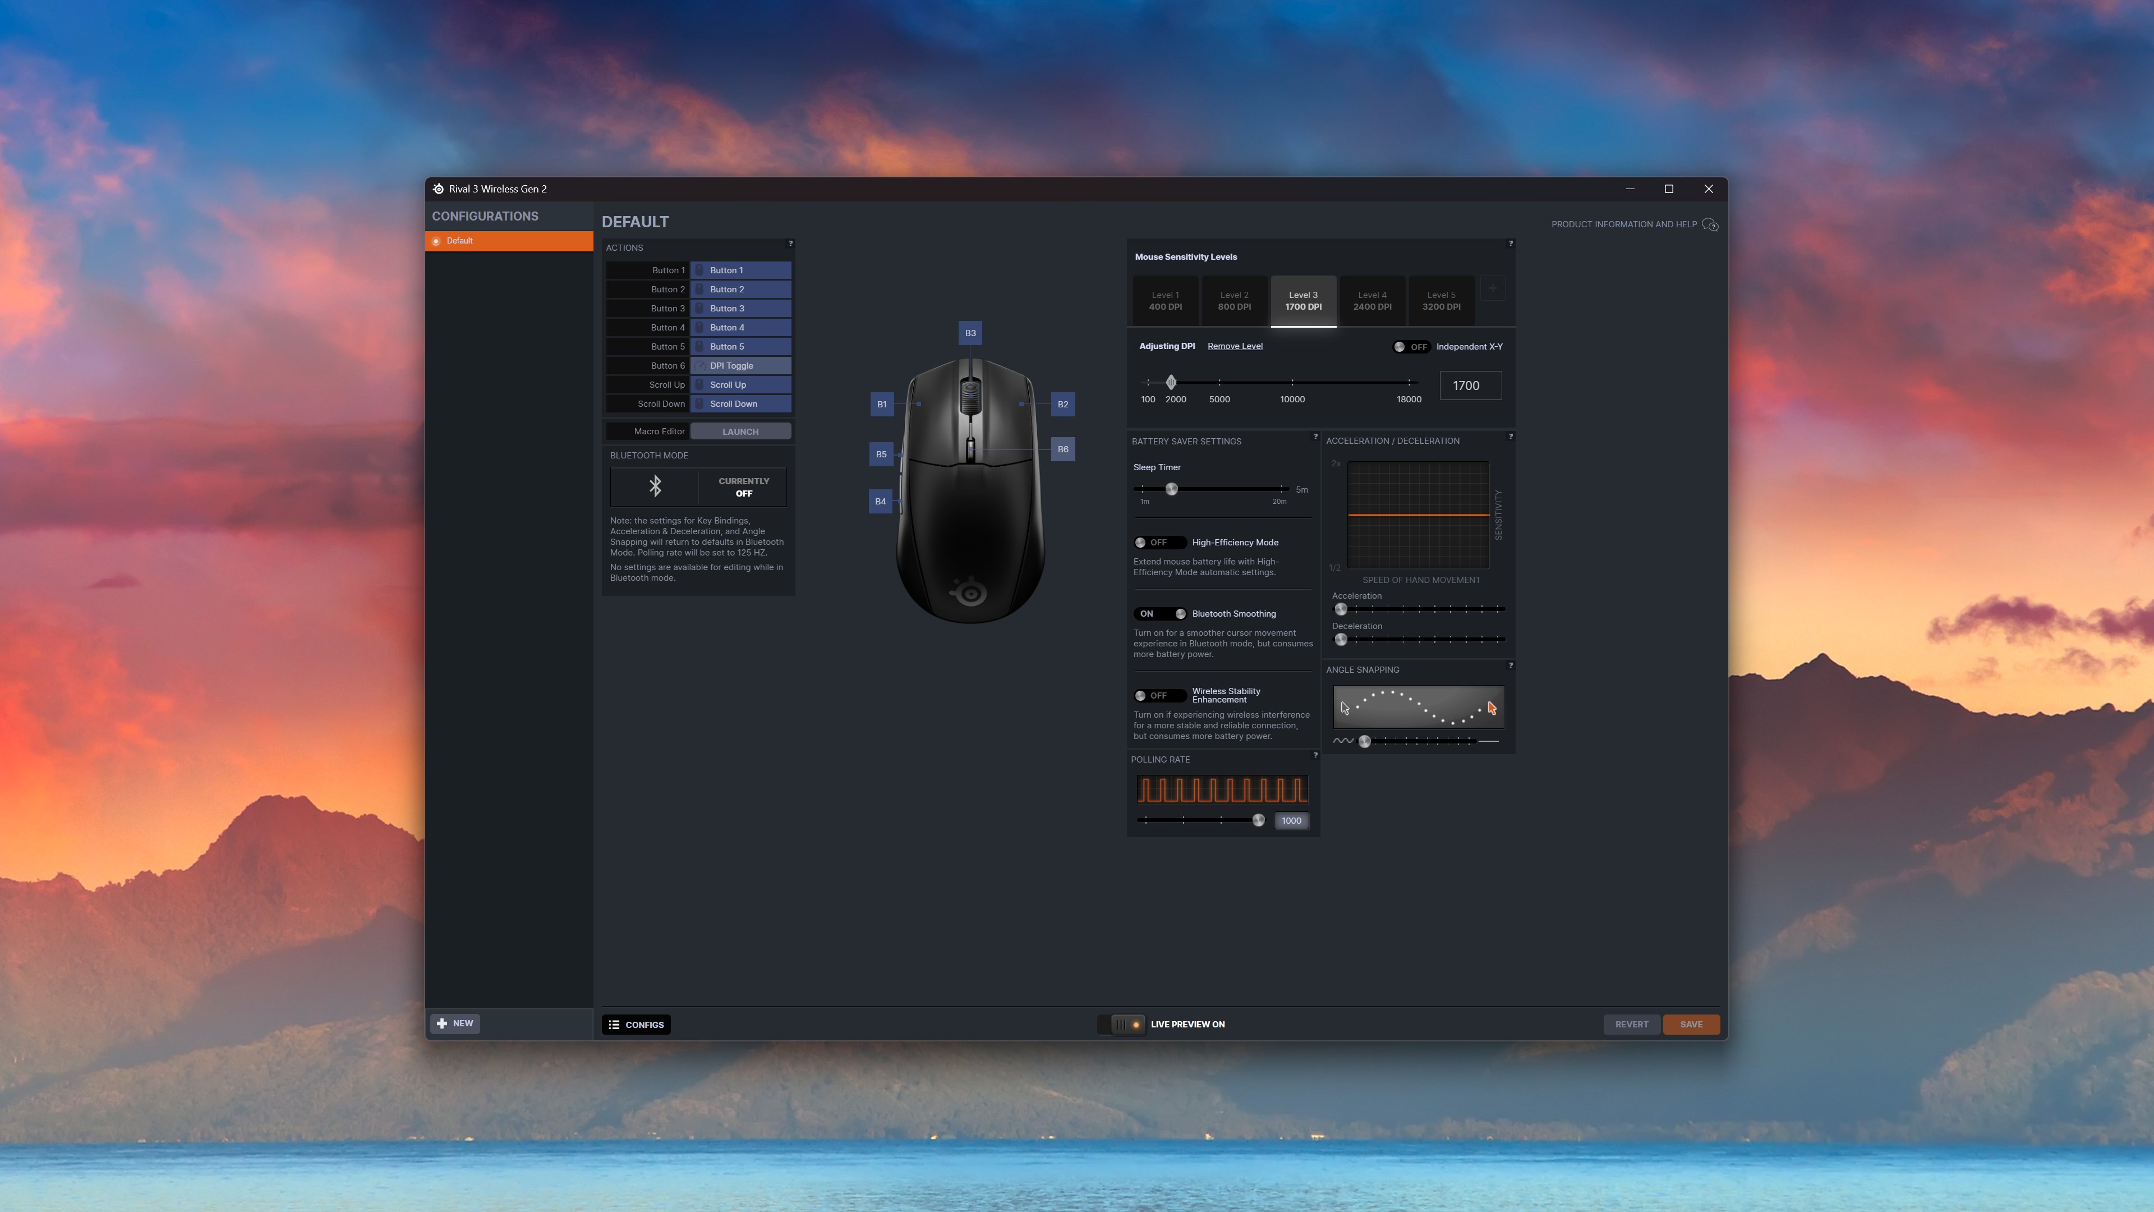
Task: Open Button 1 action dropdown
Action: click(741, 270)
